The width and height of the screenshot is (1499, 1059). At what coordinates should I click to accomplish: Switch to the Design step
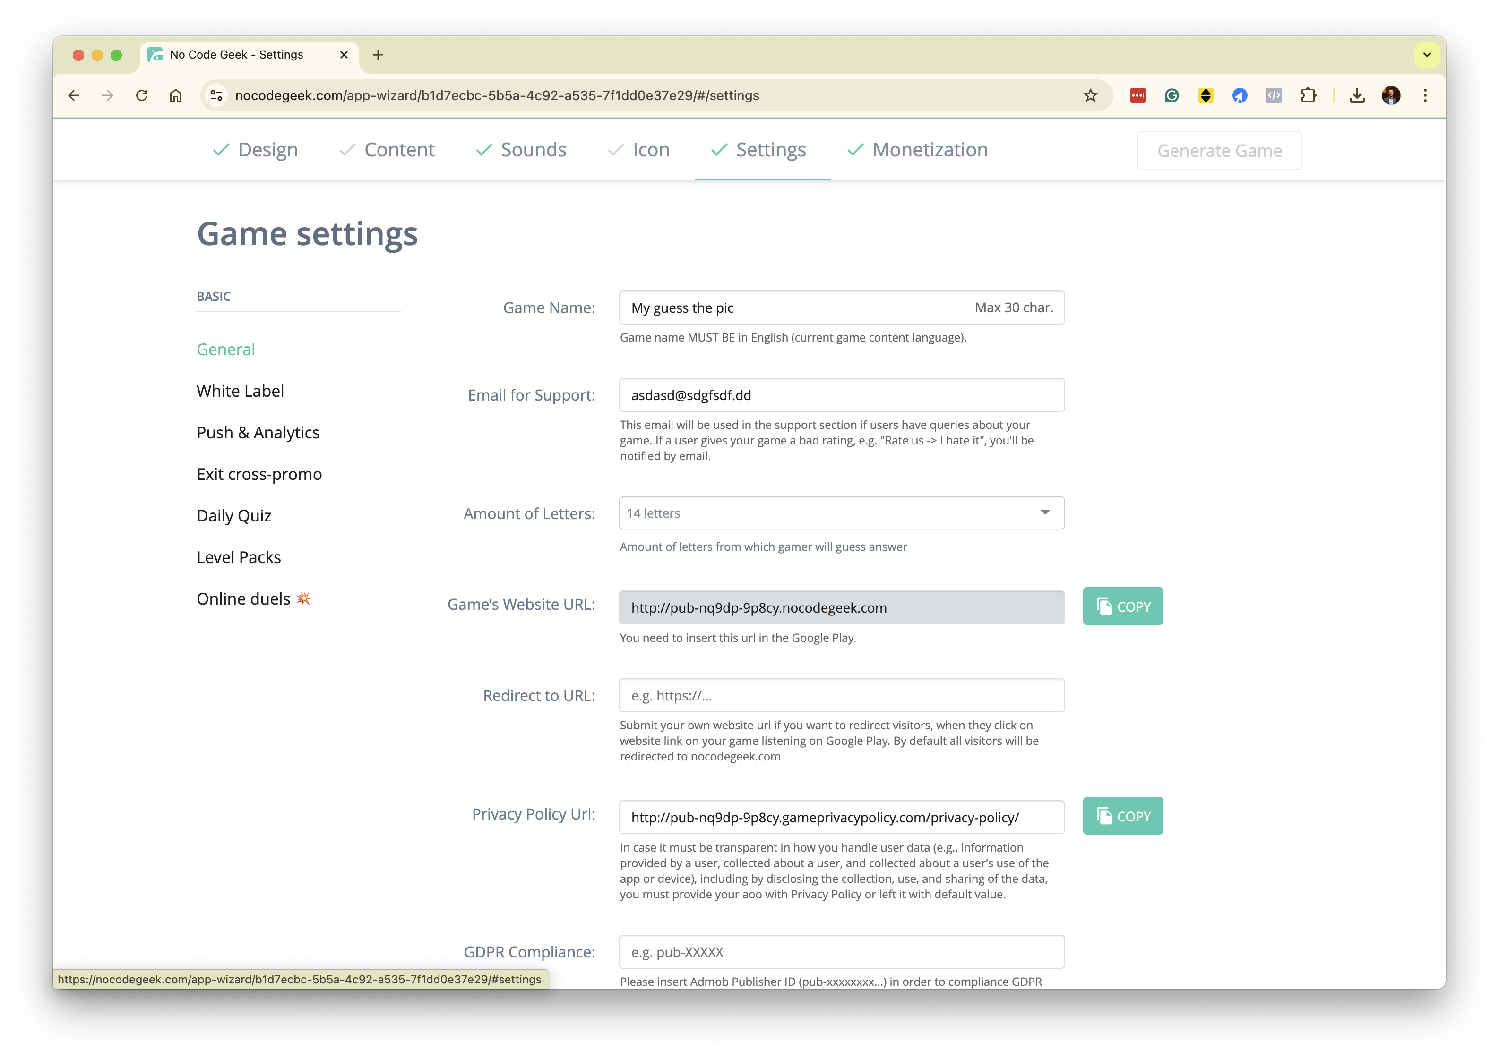point(255,149)
